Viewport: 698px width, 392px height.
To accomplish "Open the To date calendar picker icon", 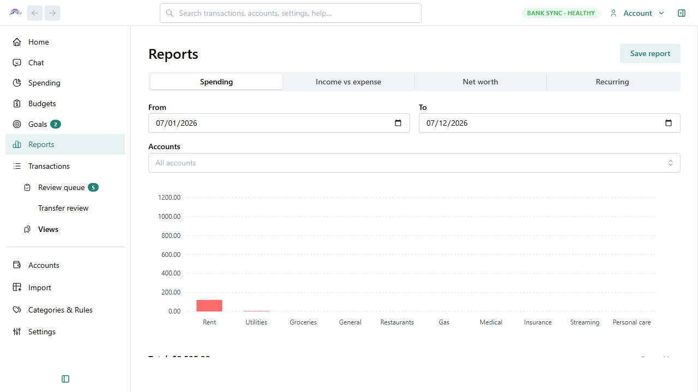I will pos(669,123).
